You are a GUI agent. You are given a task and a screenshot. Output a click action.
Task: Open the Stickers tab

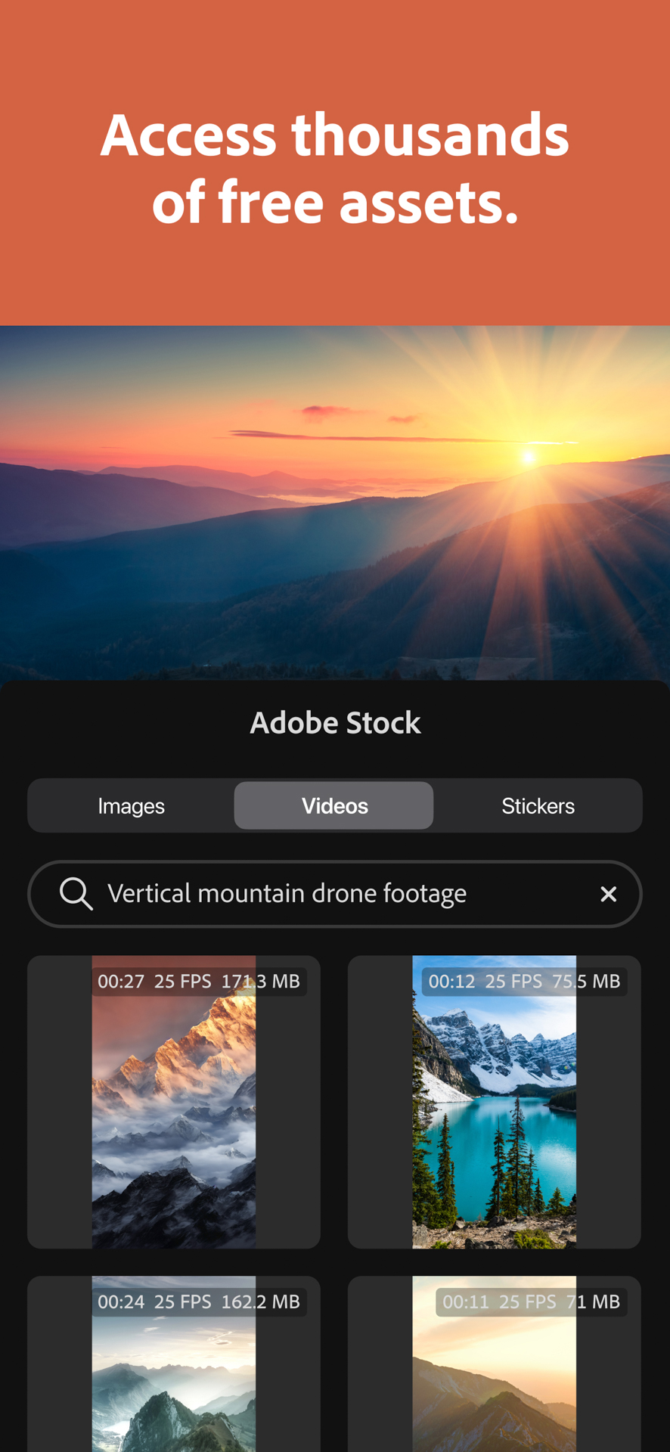[x=538, y=806]
